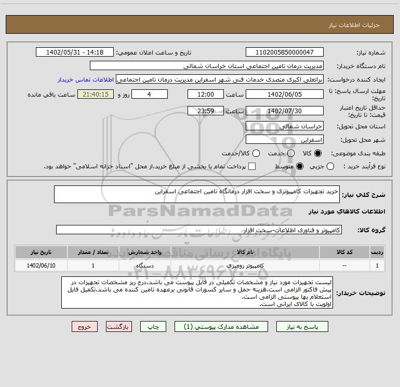This screenshot has width=400, height=387.
Task: Click the ردیف column header
Action: [377, 252]
